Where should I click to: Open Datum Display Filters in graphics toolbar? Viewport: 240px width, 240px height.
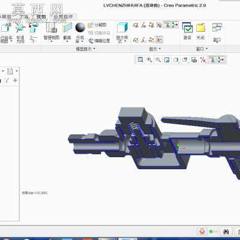(203, 60)
